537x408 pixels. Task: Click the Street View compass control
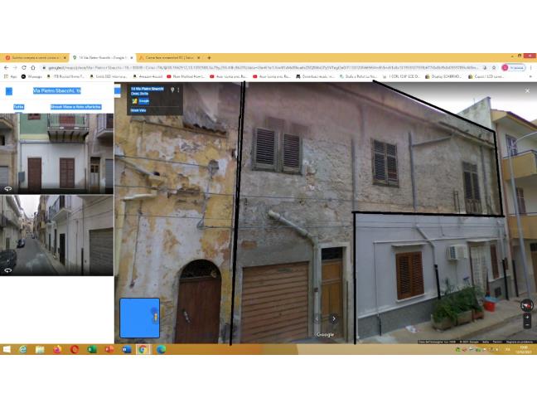[526, 304]
